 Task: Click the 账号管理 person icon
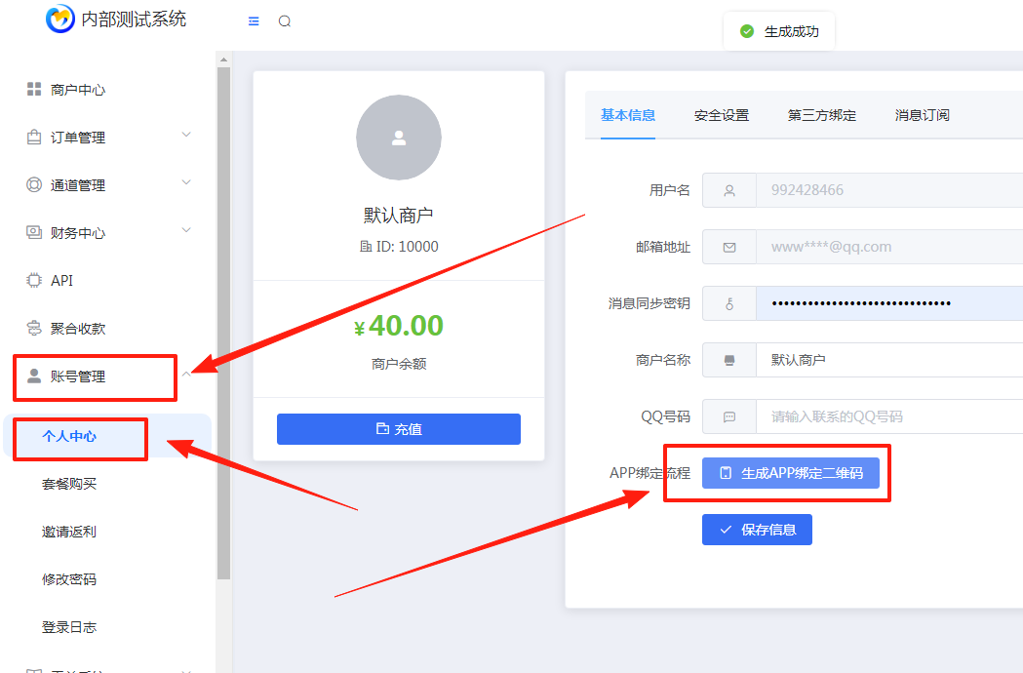point(34,376)
